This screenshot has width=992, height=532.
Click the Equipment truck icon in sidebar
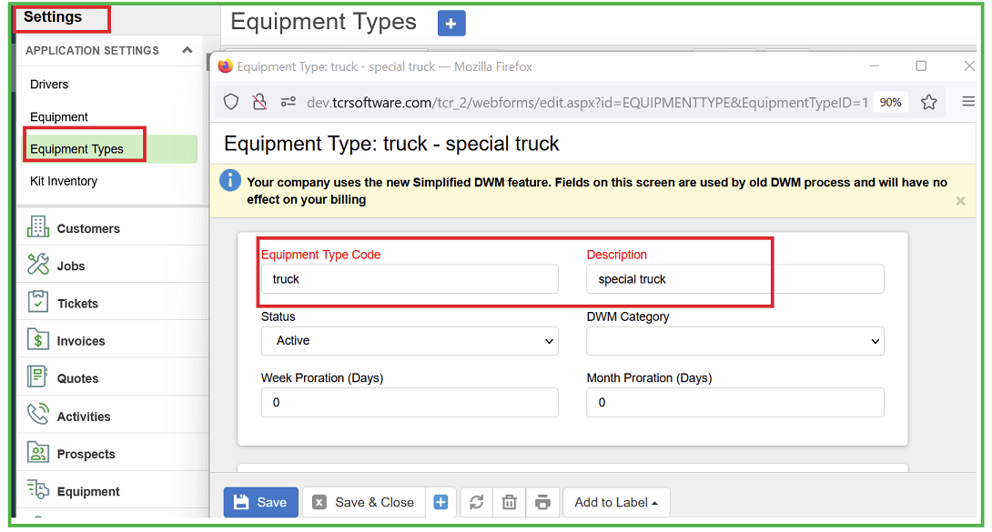click(x=38, y=489)
